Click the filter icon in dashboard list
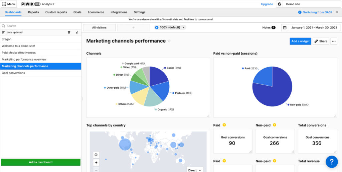 point(69,32)
